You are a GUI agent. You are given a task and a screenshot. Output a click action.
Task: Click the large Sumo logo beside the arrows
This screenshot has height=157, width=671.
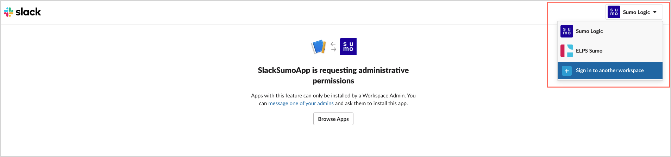(x=348, y=47)
